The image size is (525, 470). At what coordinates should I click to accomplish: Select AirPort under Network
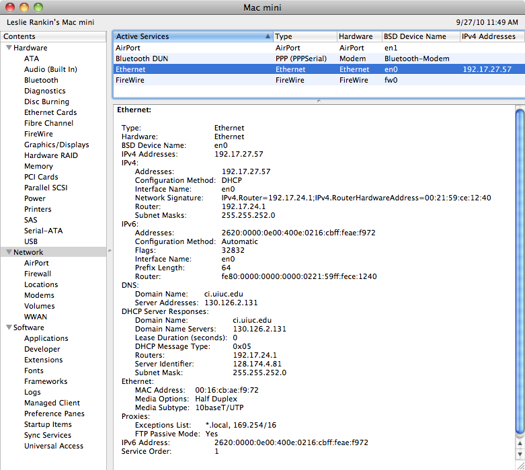pyautogui.click(x=36, y=263)
